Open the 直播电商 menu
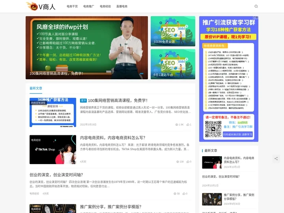284x213 pixels. pos(122,6)
